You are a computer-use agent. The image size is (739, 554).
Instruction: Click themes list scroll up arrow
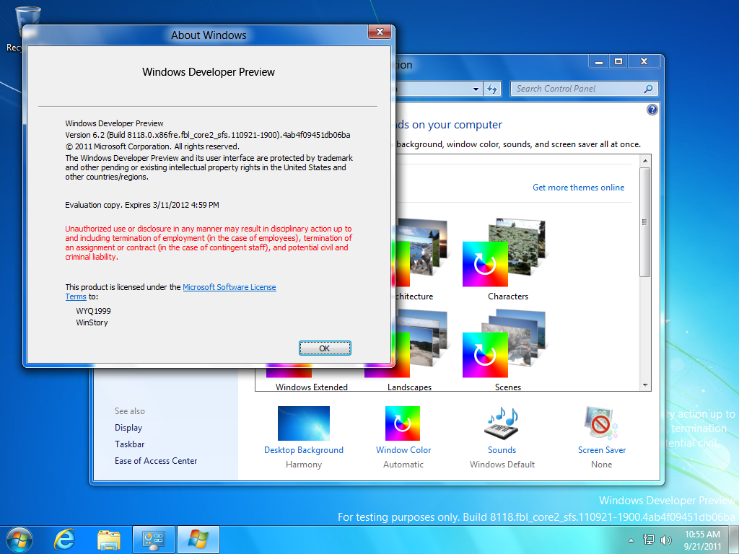point(645,161)
